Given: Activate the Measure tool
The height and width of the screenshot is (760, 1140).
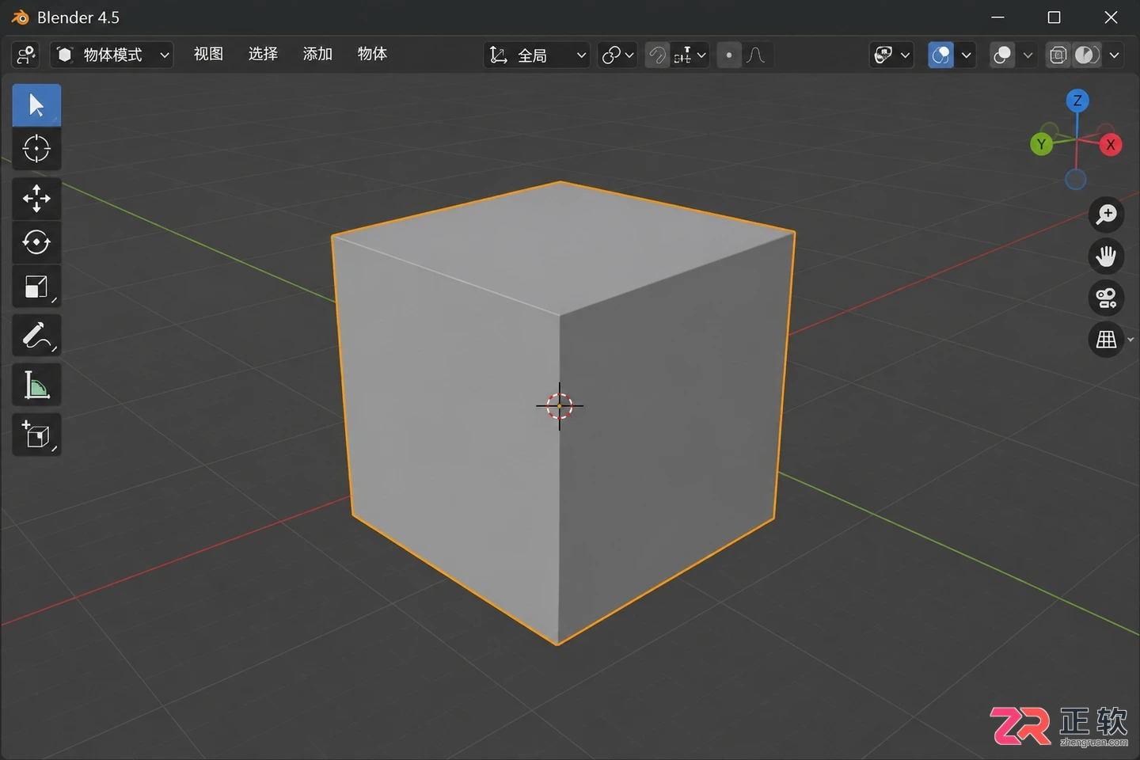Looking at the screenshot, I should click(x=36, y=386).
